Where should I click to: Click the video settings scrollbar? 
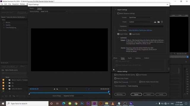click(x=169, y=69)
